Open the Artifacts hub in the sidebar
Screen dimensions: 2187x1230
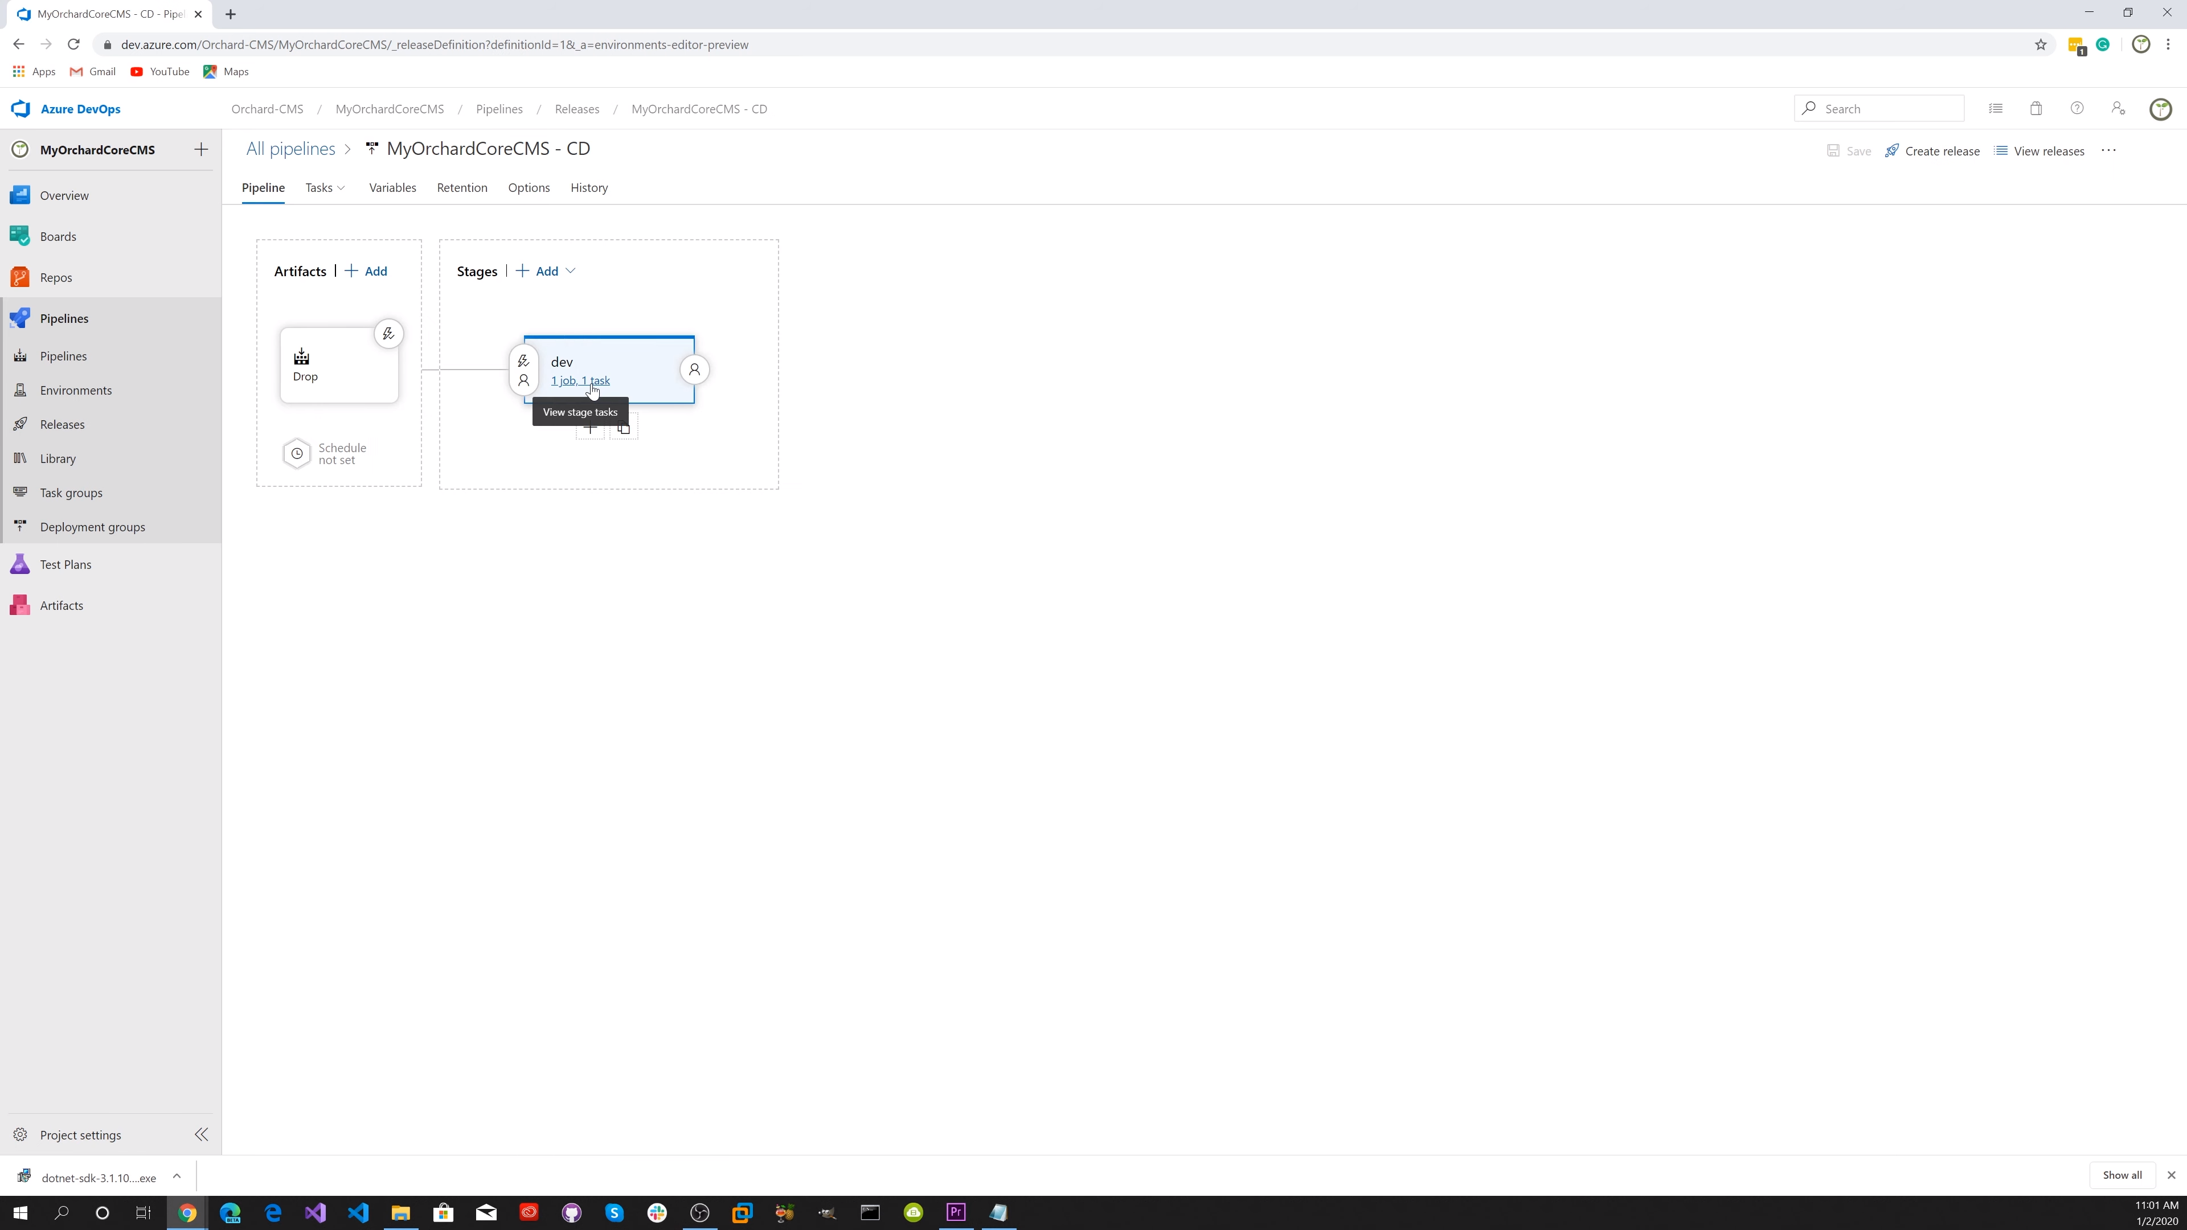tap(61, 605)
